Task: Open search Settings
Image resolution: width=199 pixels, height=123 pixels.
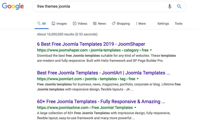Action: (x=163, y=23)
